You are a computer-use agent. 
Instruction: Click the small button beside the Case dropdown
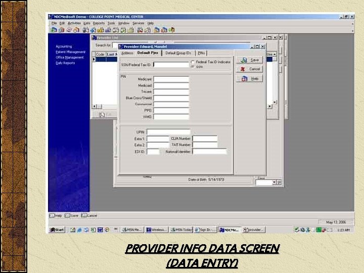coord(279,183)
